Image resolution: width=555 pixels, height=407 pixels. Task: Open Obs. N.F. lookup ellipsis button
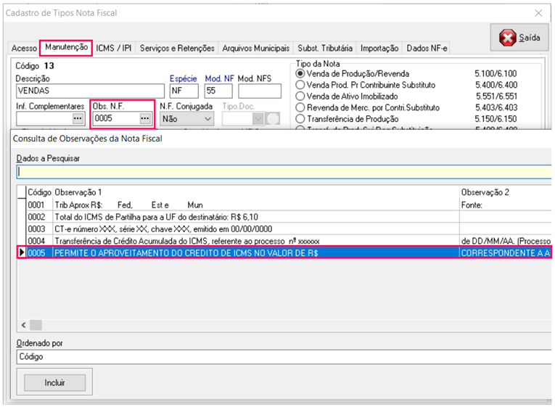144,118
